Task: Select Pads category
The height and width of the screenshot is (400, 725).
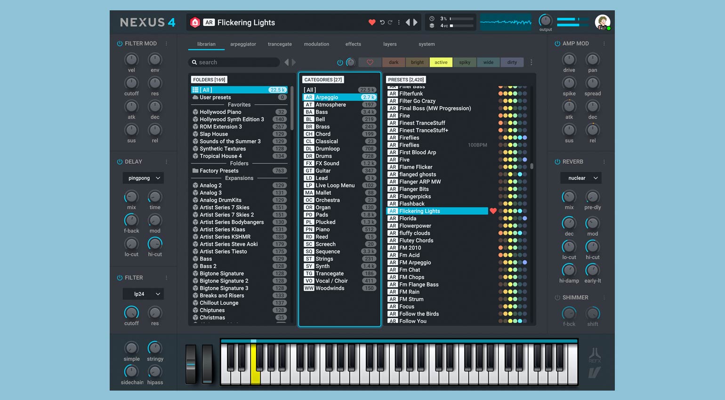Action: (339, 215)
